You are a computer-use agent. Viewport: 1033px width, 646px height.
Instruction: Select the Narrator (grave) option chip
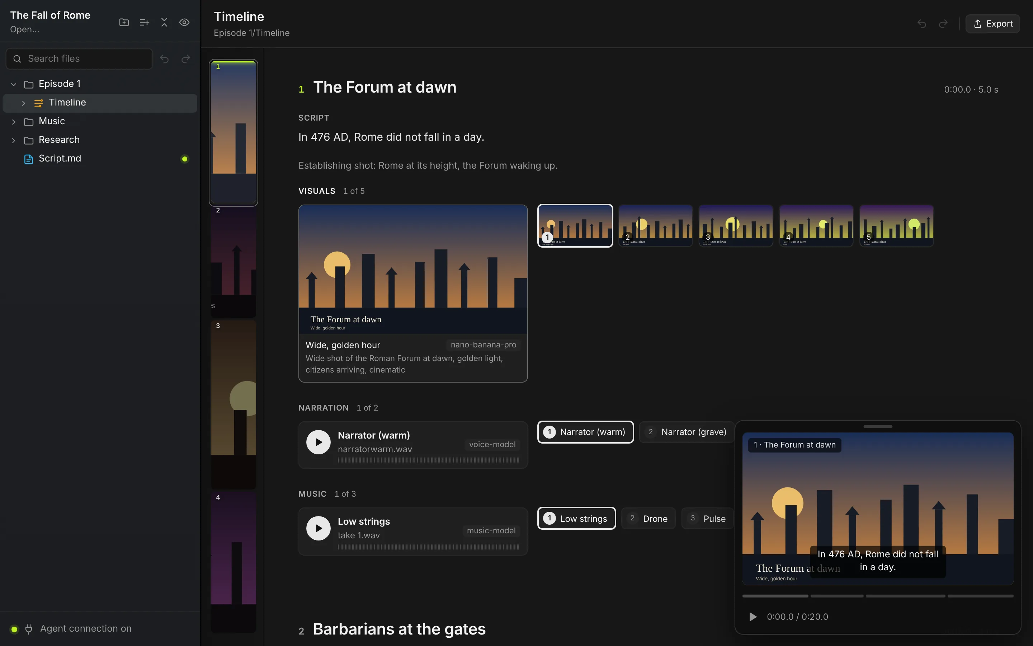[687, 432]
